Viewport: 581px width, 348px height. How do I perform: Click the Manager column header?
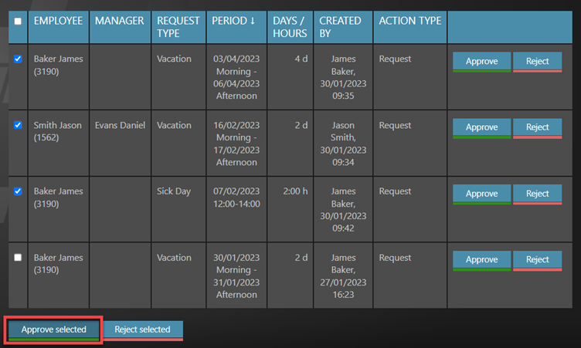119,21
